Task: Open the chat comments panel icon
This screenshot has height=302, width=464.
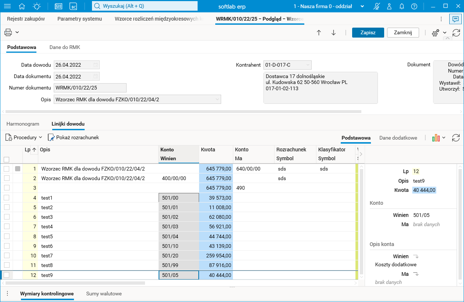Action: pyautogui.click(x=456, y=19)
